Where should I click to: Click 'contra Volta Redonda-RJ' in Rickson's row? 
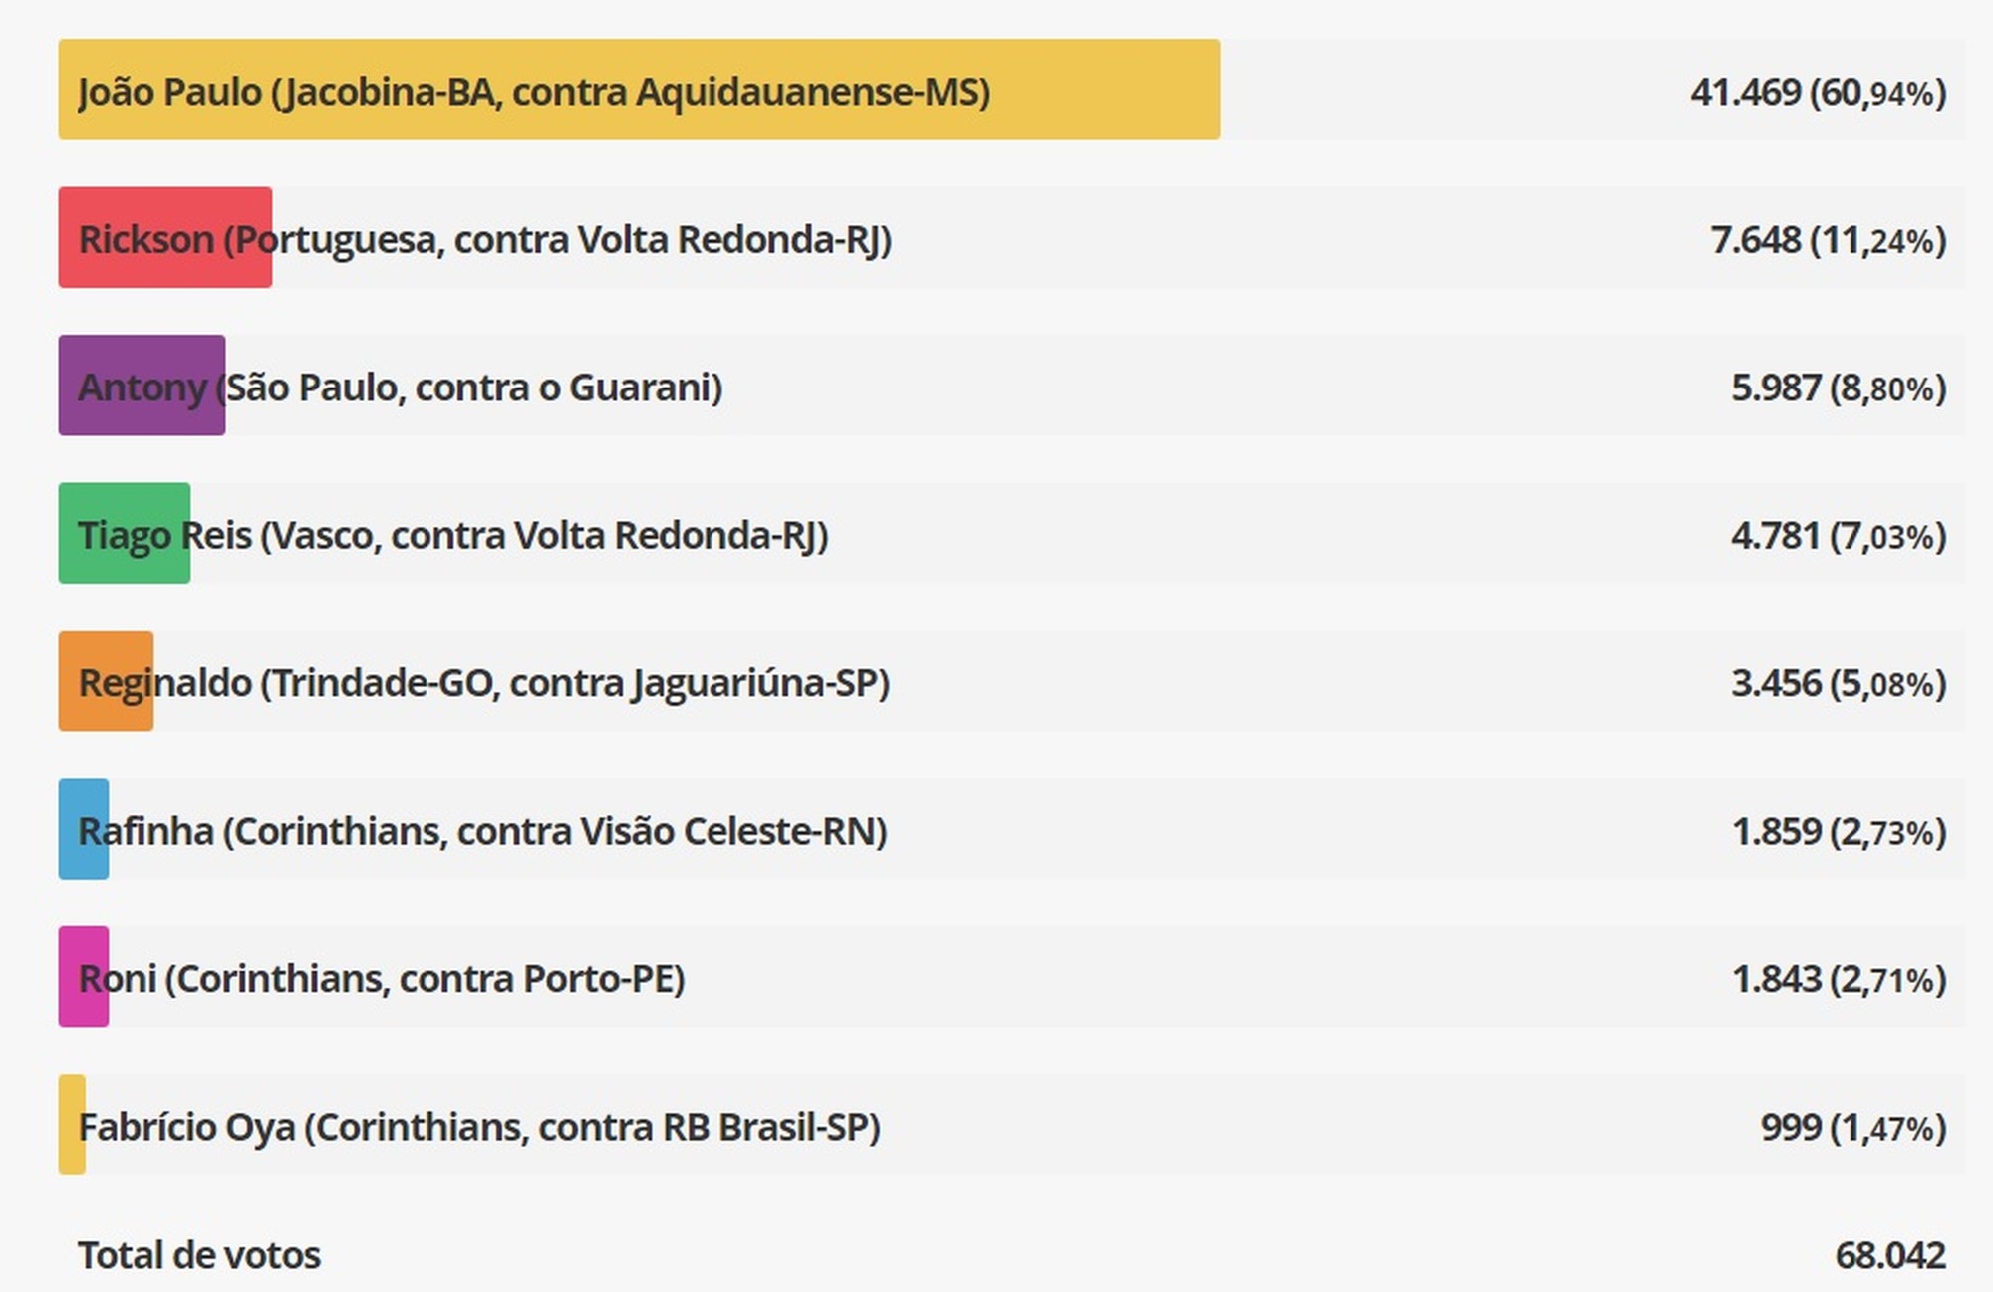[x=672, y=239]
